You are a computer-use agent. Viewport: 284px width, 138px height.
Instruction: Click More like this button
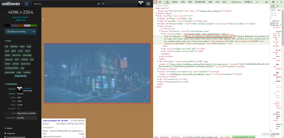click(21, 76)
